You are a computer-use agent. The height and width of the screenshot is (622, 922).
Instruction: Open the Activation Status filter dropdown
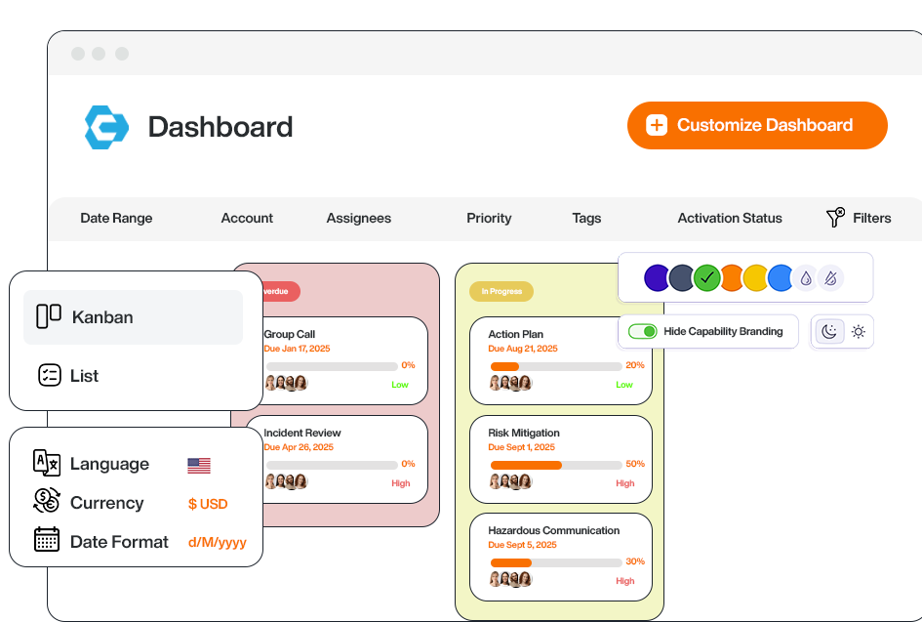coord(730,218)
